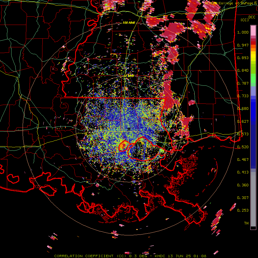Select the 0.893 color scale label

(243, 58)
